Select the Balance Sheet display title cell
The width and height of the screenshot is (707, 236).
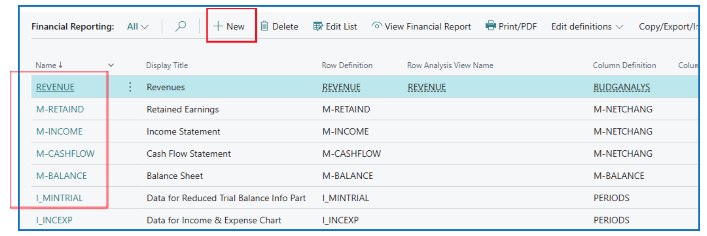pyautogui.click(x=175, y=176)
